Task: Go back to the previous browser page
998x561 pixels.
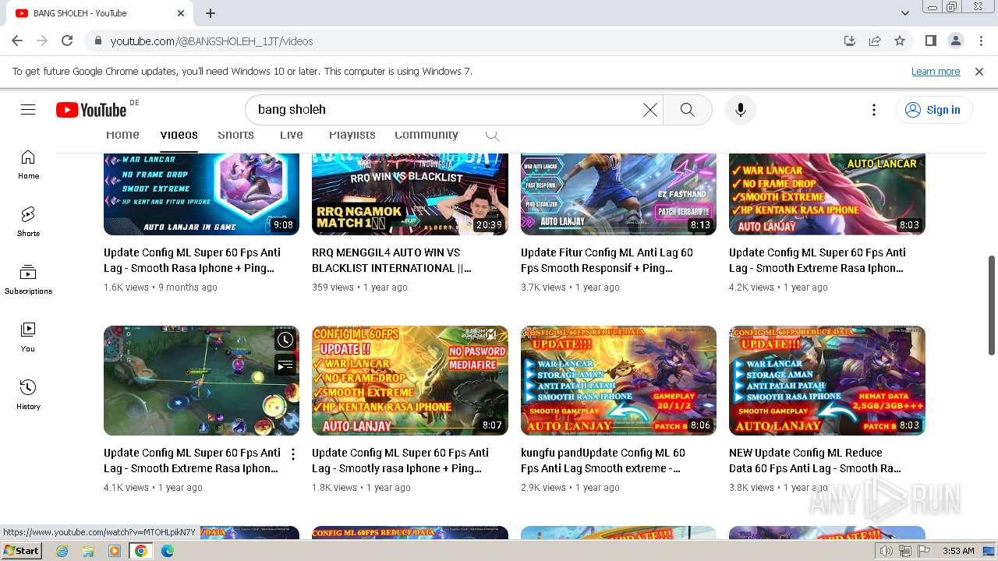Action: 17,41
